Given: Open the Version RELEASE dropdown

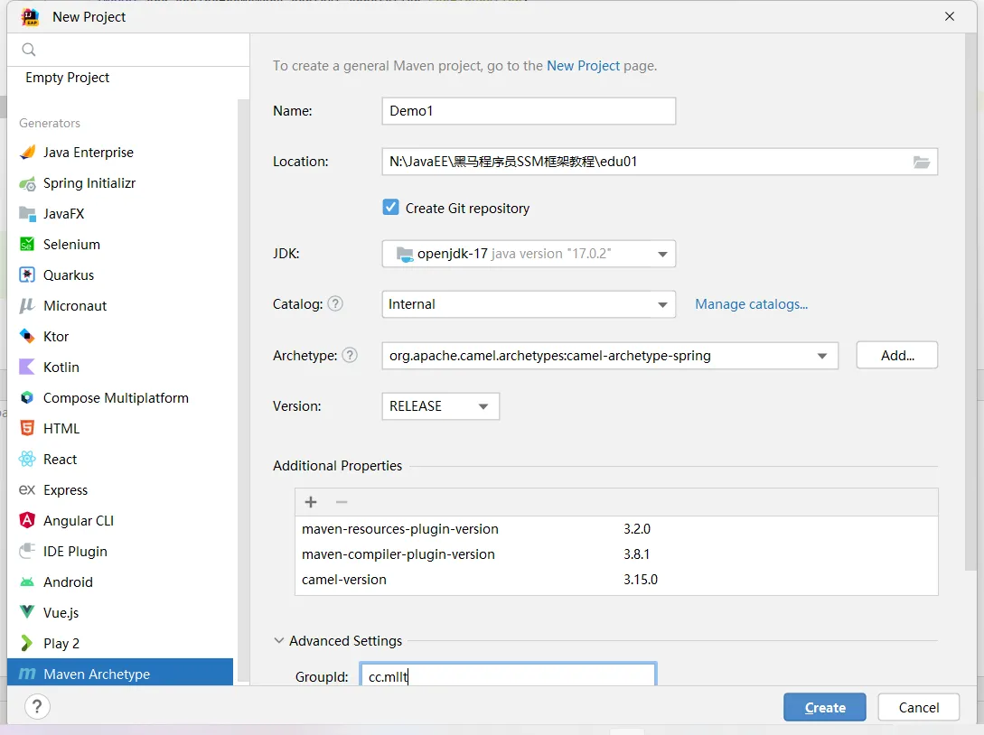Looking at the screenshot, I should point(440,406).
